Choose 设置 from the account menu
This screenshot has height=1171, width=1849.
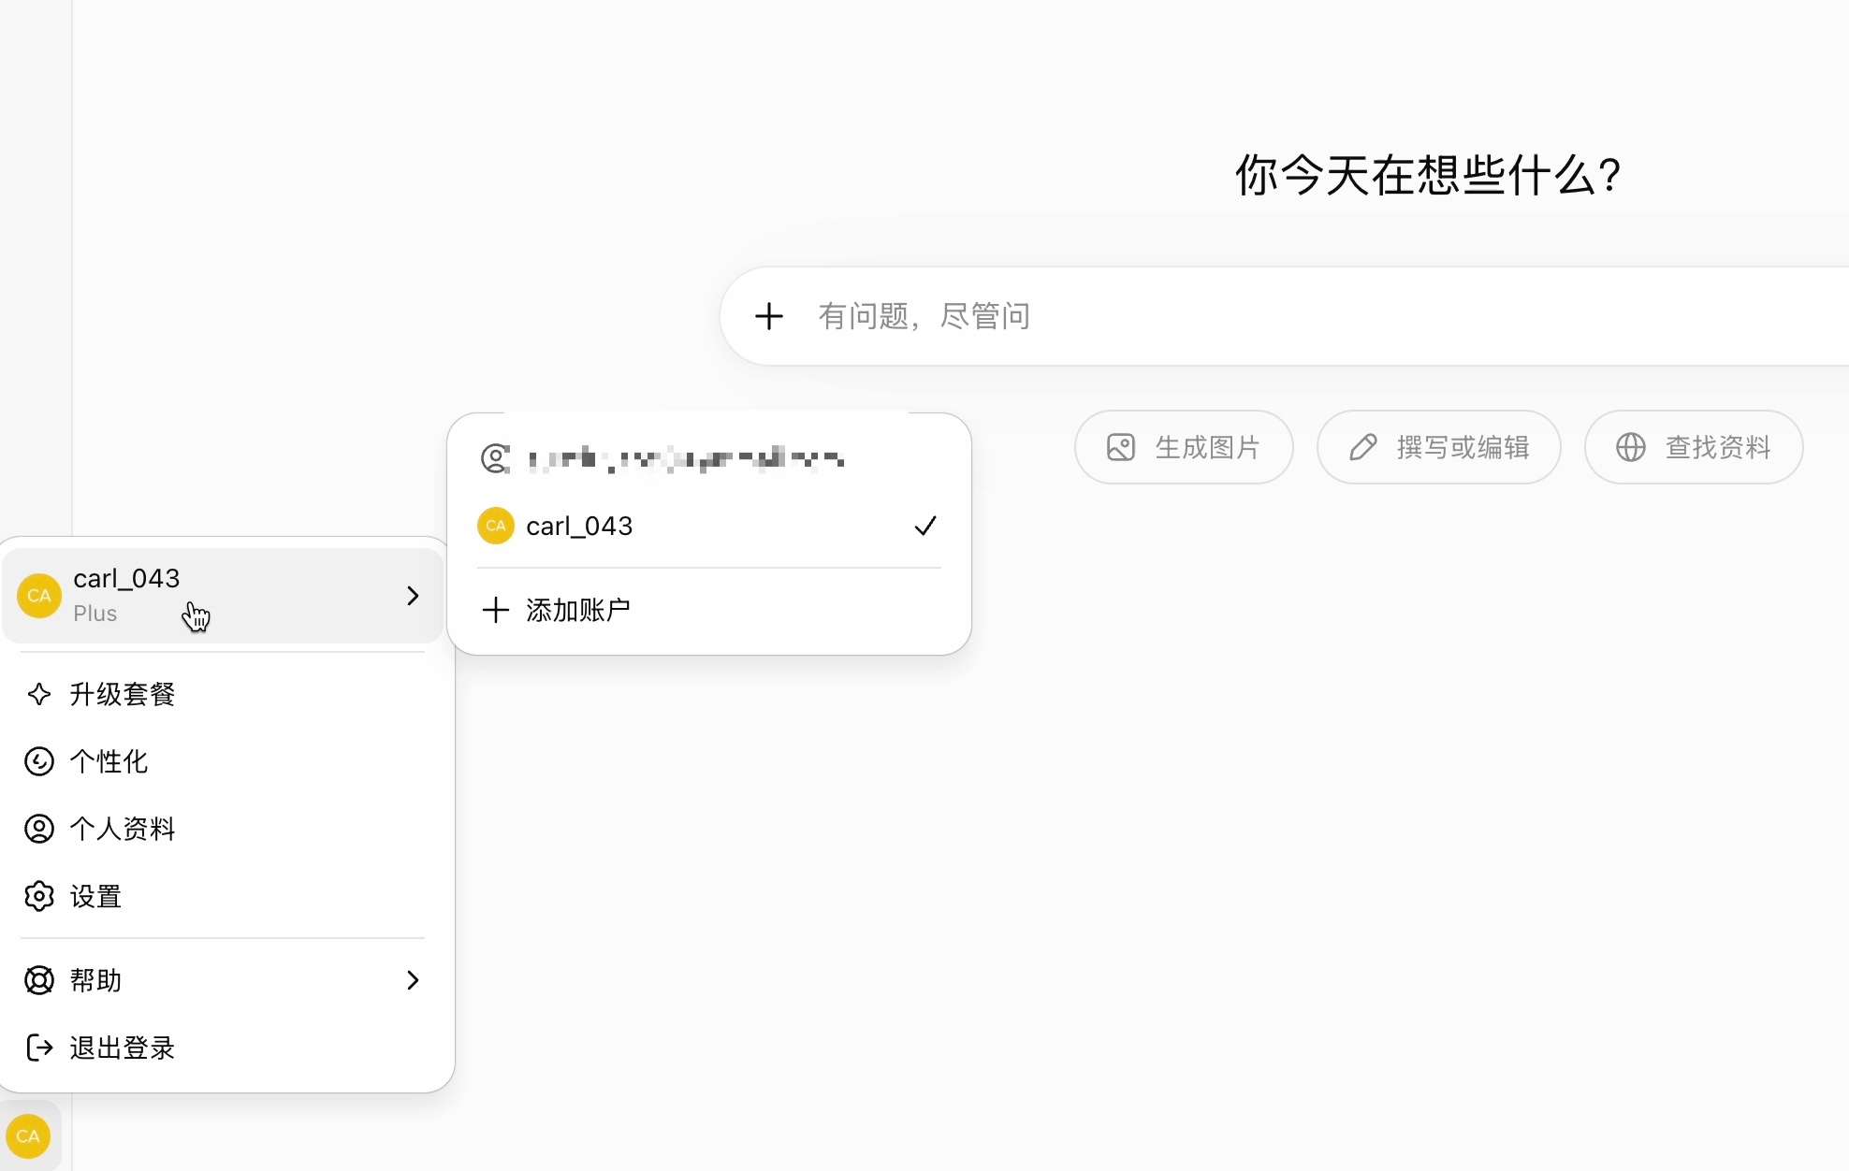(223, 896)
